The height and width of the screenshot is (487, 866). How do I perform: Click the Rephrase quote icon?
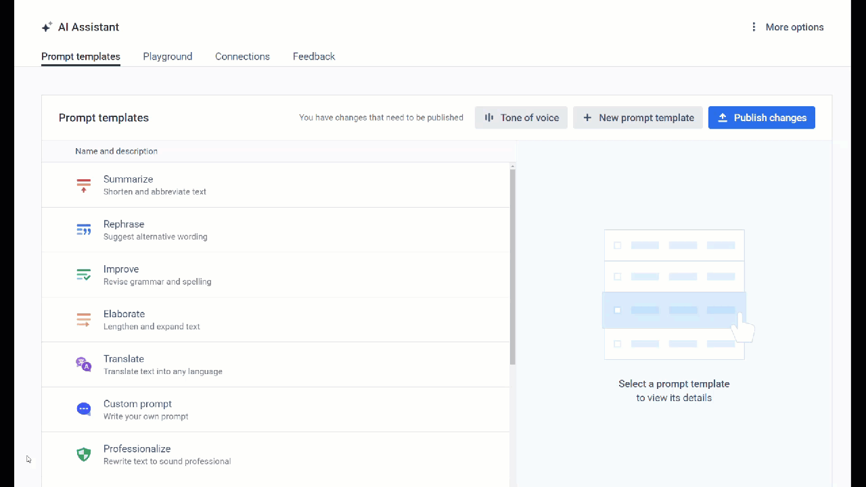84,230
